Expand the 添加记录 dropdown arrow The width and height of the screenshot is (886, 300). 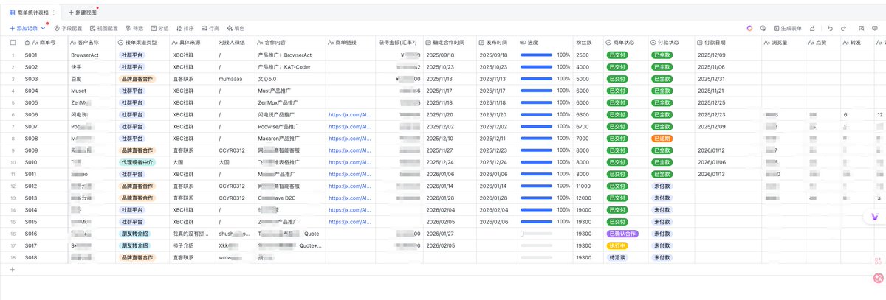pyautogui.click(x=44, y=27)
